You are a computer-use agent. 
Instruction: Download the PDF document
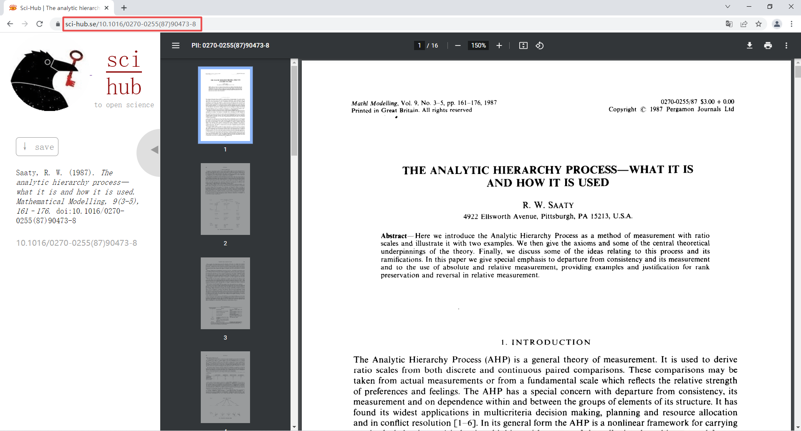pos(749,45)
